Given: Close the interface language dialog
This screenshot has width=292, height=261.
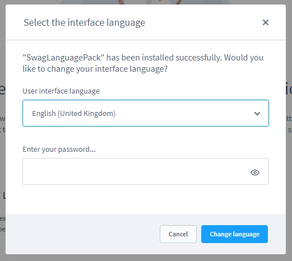Looking at the screenshot, I should (x=266, y=22).
